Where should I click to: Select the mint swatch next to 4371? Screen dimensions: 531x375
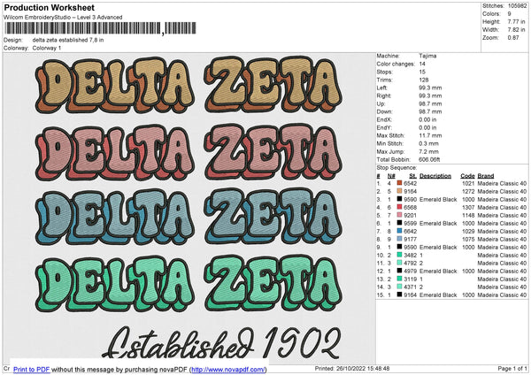tap(400, 287)
